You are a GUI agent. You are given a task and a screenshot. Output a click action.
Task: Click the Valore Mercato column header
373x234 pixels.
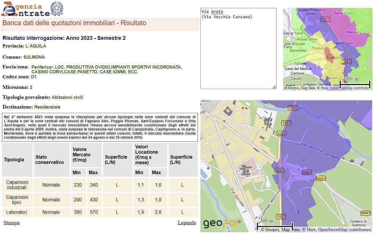(86, 155)
